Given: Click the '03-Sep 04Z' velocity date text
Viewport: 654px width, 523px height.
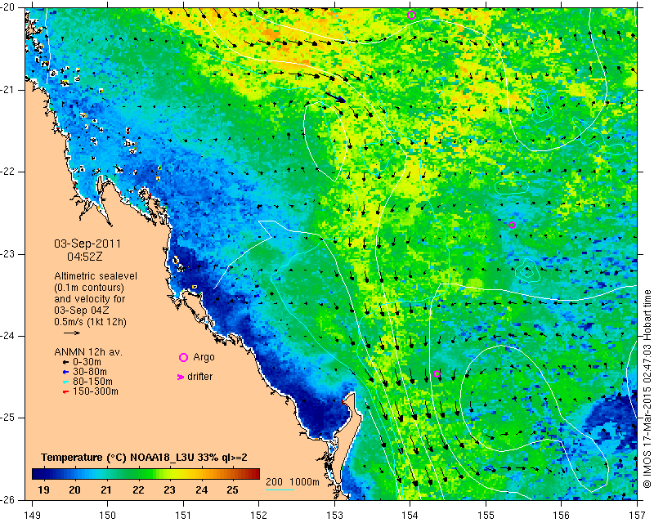Looking at the screenshot, I should click(x=81, y=311).
